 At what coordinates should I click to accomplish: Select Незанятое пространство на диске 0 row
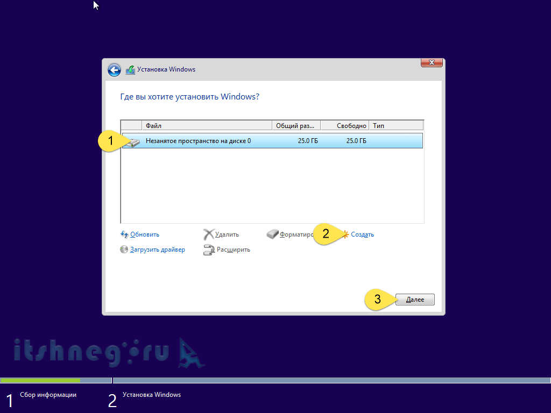272,141
